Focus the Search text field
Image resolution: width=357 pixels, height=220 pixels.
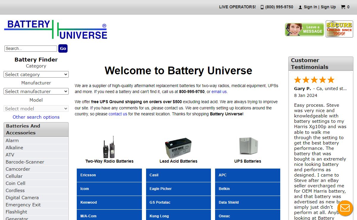31,48
